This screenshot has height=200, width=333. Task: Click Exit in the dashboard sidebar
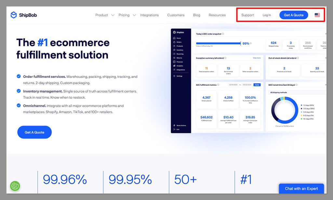click(x=176, y=129)
